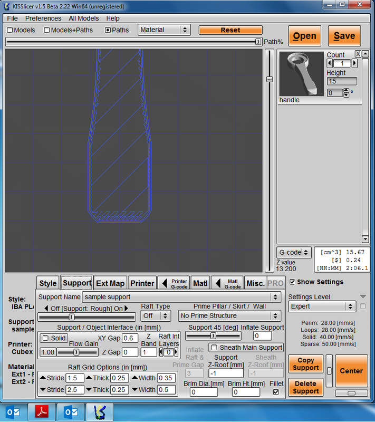Open the Prime Pillar structure dropdown

(229, 315)
